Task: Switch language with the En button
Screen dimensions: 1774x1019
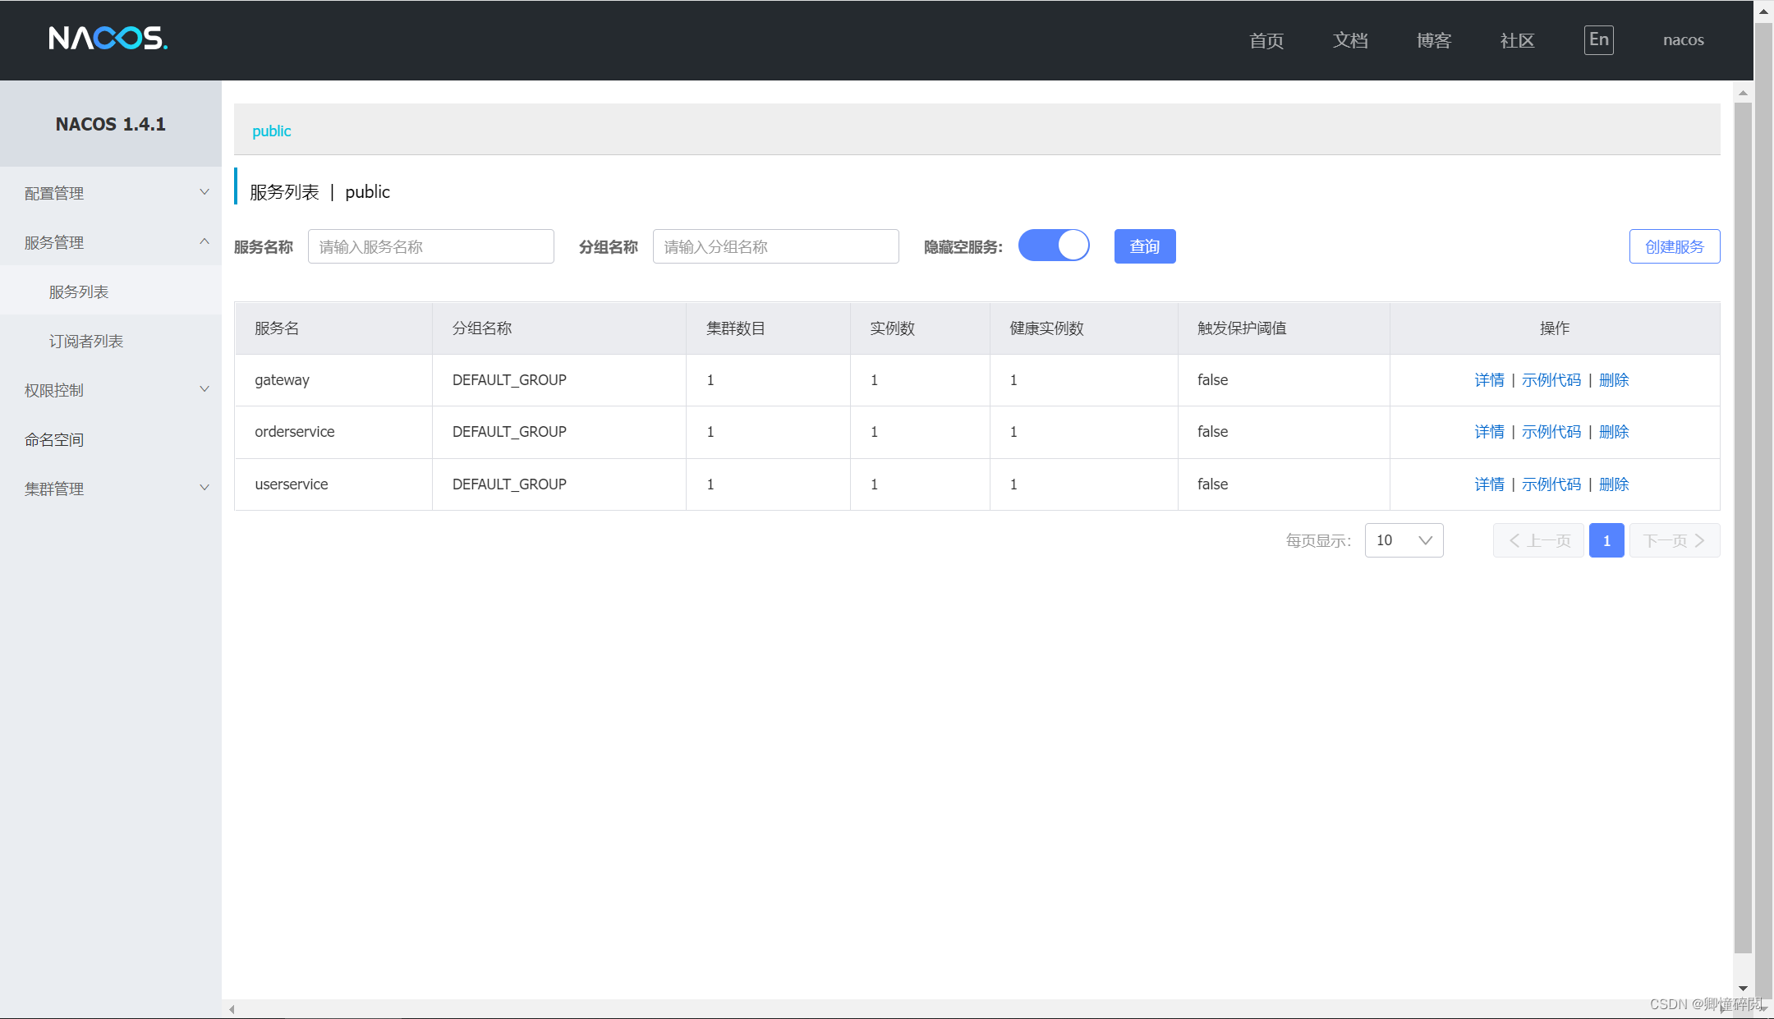Action: click(x=1598, y=39)
